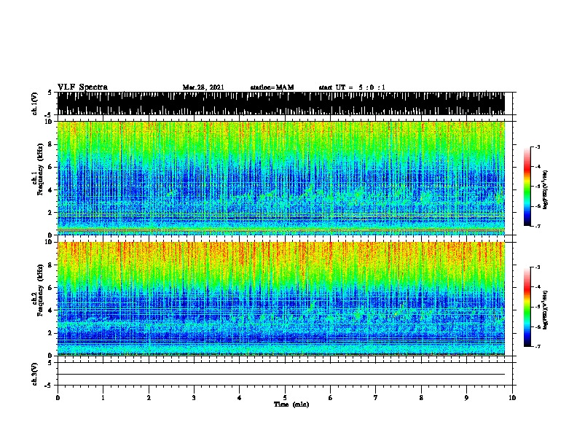This screenshot has height=446, width=577.
Task: Click the "ch.1(V)" axis label
Action: pyautogui.click(x=35, y=103)
